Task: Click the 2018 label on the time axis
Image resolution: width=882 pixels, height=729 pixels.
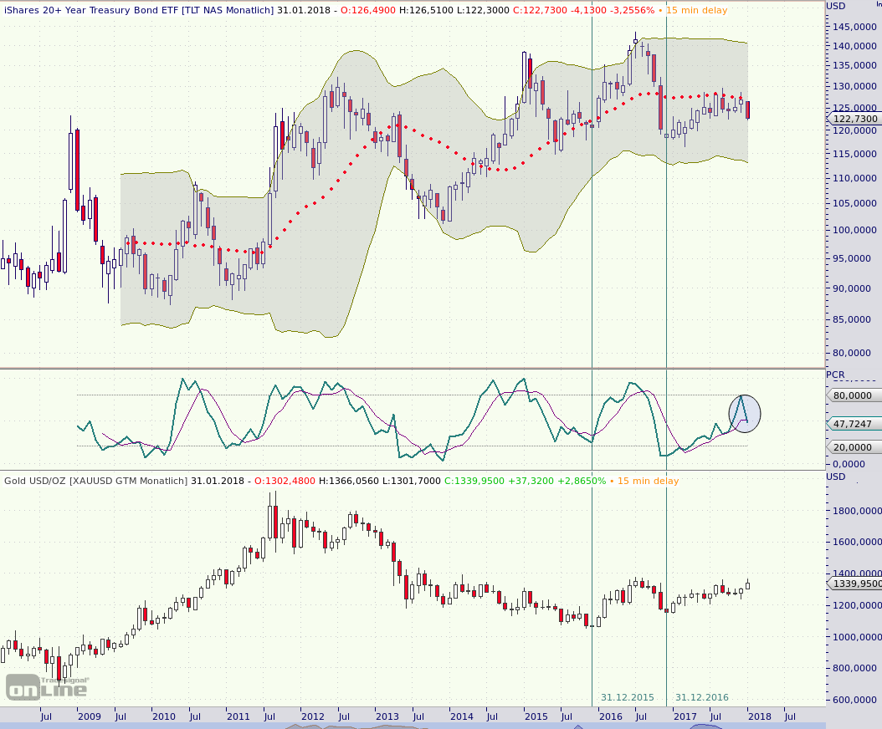Action: click(x=759, y=716)
